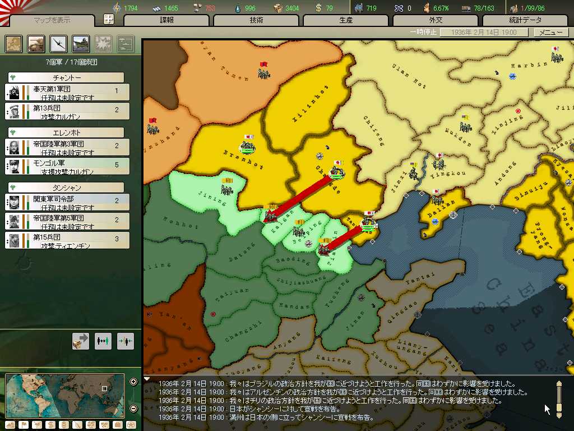Select the third map mode icon in bottom row
Screen dimensions: 574x431
coord(38,425)
